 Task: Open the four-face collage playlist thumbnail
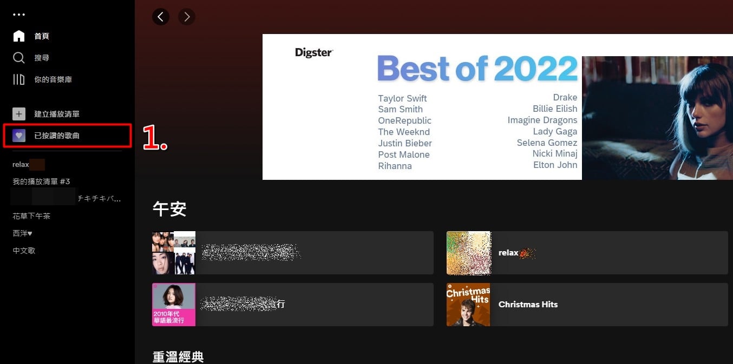pos(174,253)
